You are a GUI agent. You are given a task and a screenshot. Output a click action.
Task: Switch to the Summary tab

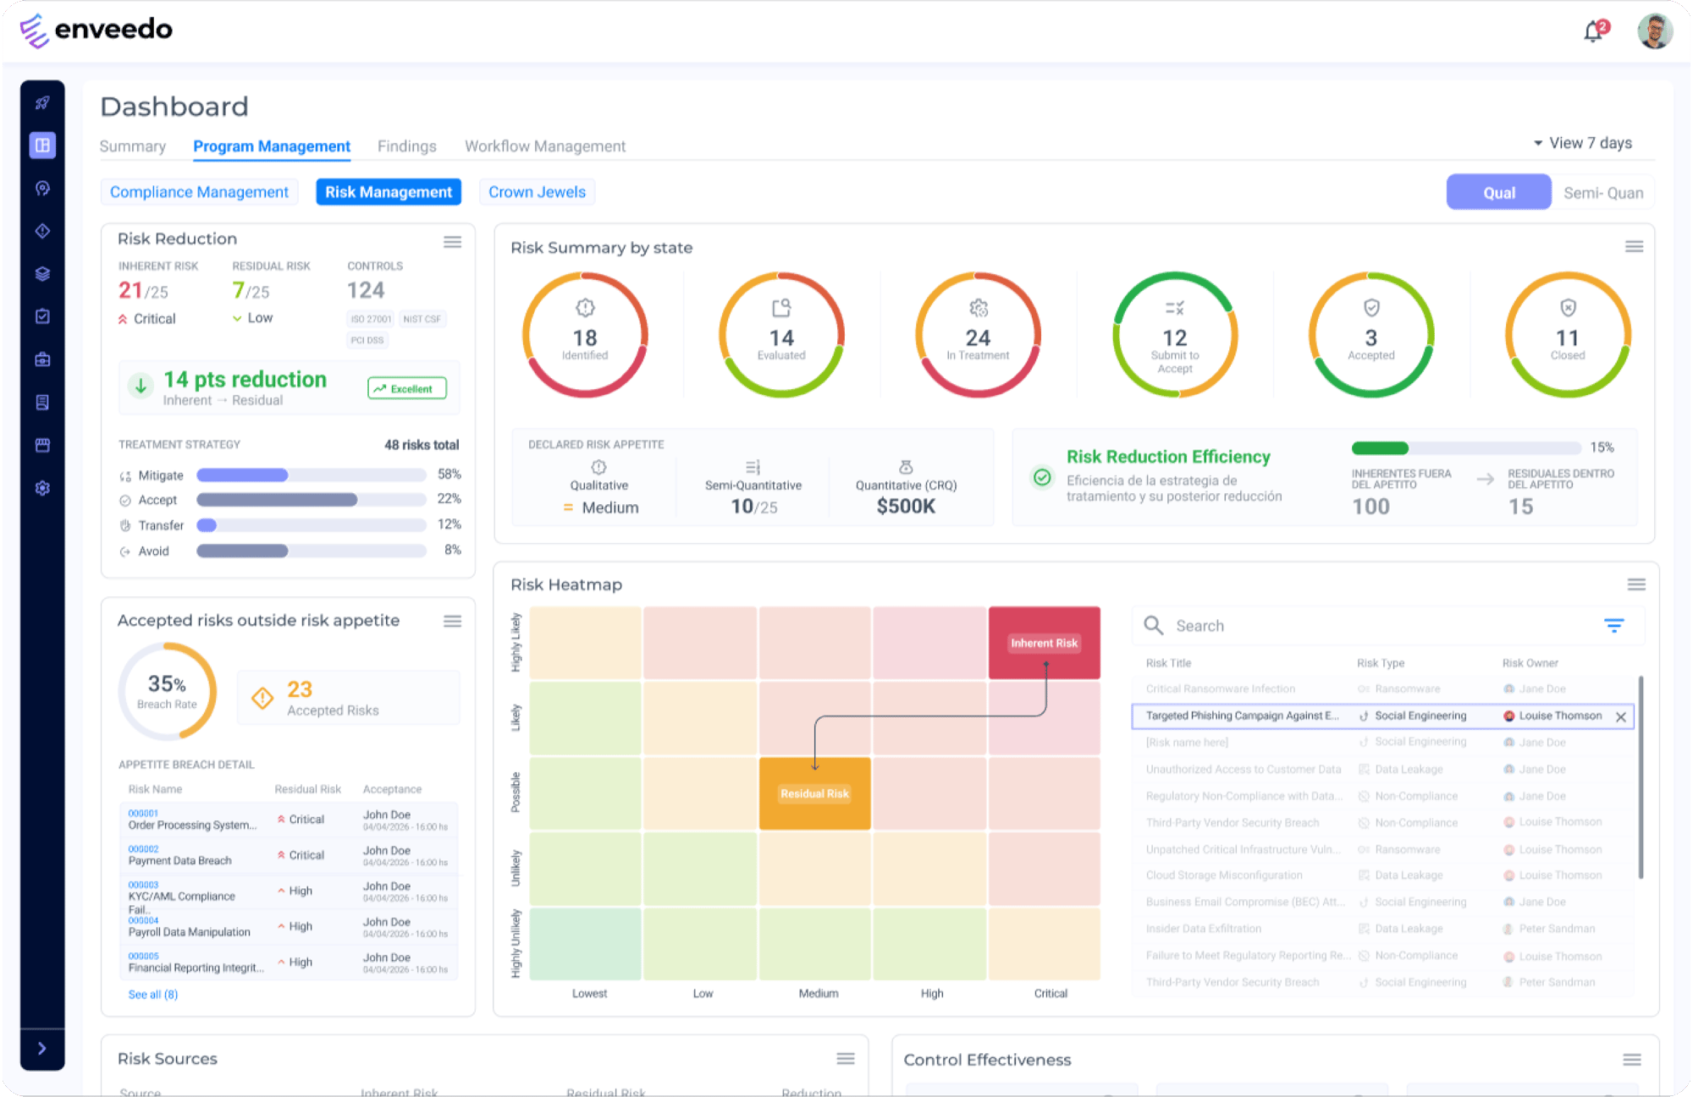pyautogui.click(x=133, y=146)
